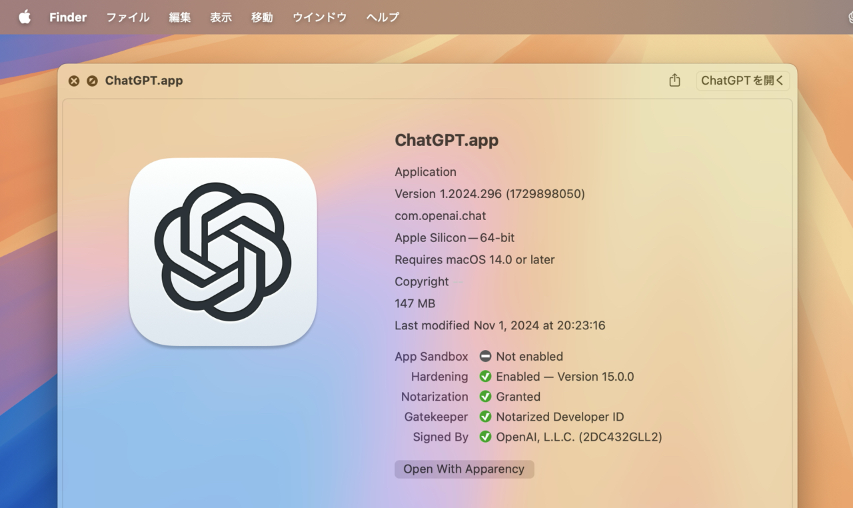The image size is (853, 508).
Task: Click the Last modified Nov 1, 2024 text
Action: point(500,326)
